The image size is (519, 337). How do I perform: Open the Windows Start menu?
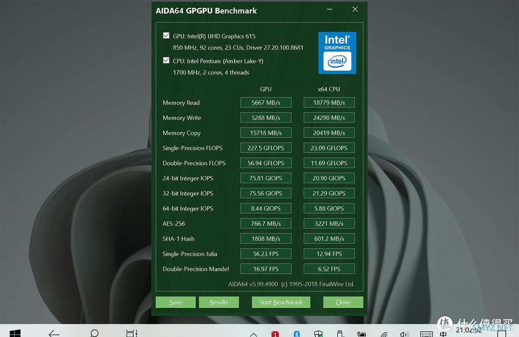coord(15,333)
